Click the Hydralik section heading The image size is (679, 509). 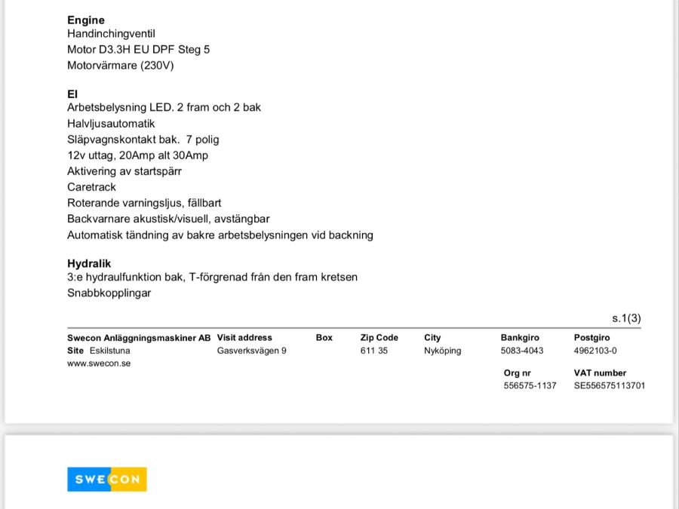click(x=89, y=264)
